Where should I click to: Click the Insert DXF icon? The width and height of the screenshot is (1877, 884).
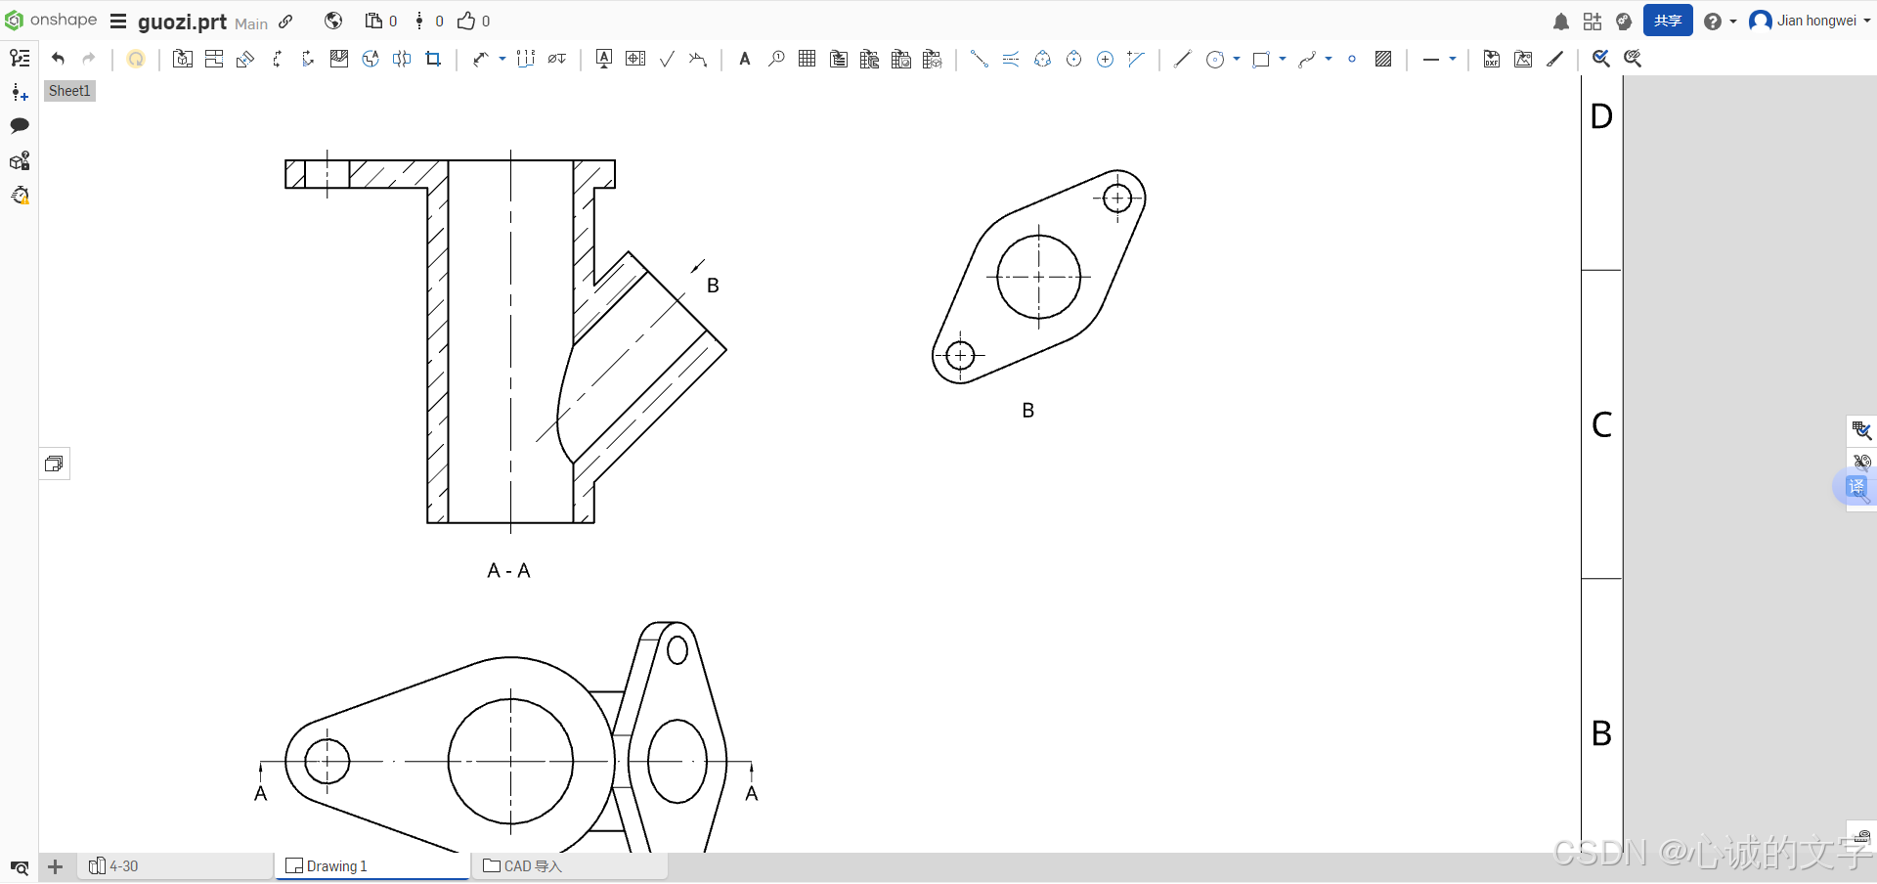[1492, 59]
